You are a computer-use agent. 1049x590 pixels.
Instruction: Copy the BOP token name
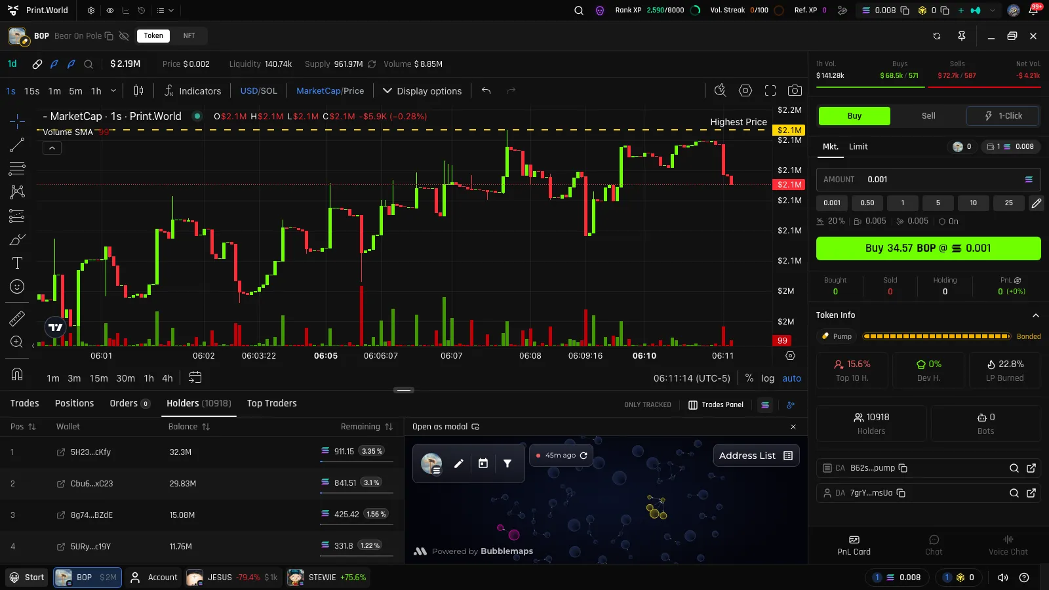109,36
